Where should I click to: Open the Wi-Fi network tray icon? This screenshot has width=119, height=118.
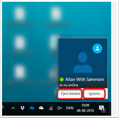pos(51,108)
